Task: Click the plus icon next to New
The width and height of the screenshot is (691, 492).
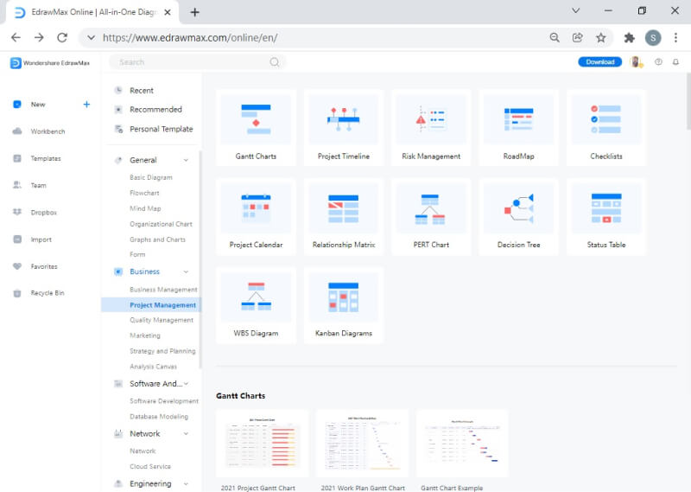Action: [x=86, y=104]
